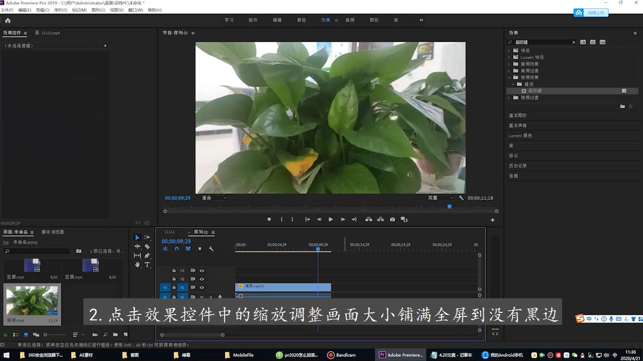This screenshot has width=643, height=361.
Task: Click Mark In button in program monitor
Action: (x=281, y=220)
